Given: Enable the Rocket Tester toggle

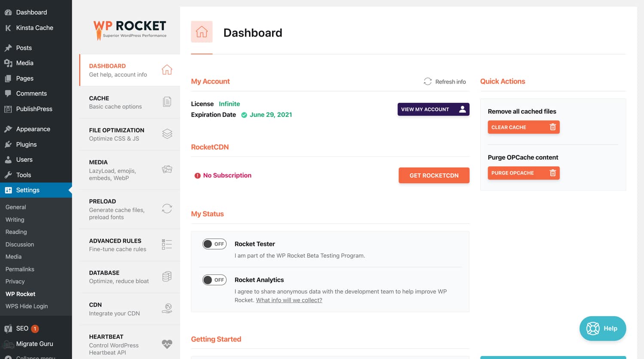Looking at the screenshot, I should [214, 244].
